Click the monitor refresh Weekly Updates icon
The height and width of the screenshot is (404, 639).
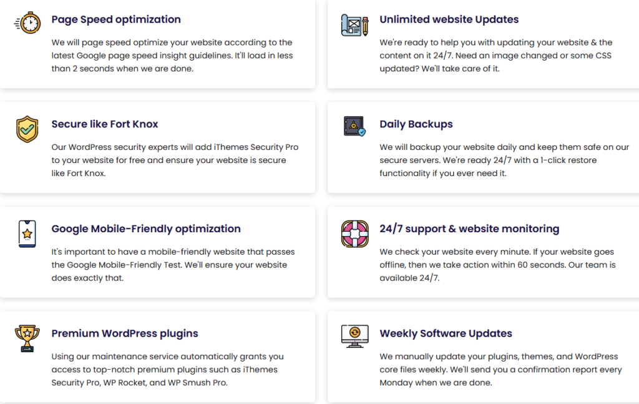click(355, 337)
